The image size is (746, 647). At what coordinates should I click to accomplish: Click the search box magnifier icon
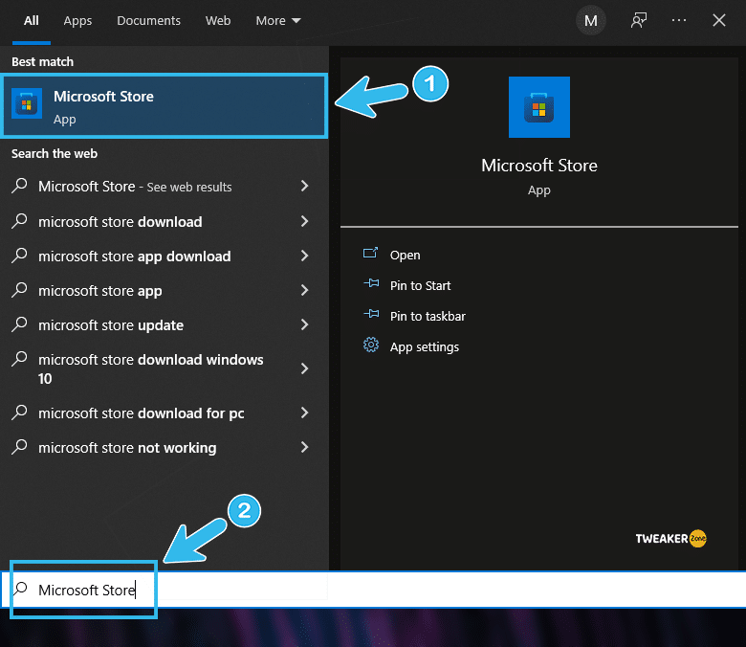click(20, 589)
